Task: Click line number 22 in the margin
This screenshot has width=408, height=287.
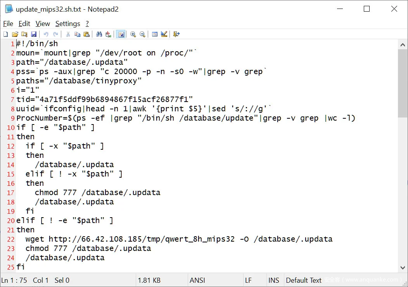Action: (x=11, y=239)
